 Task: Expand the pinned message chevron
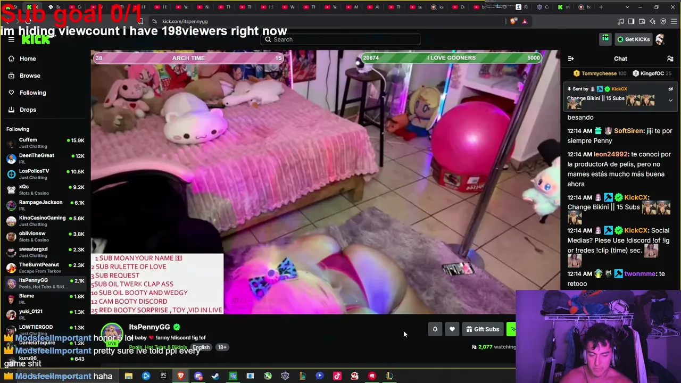tap(670, 100)
